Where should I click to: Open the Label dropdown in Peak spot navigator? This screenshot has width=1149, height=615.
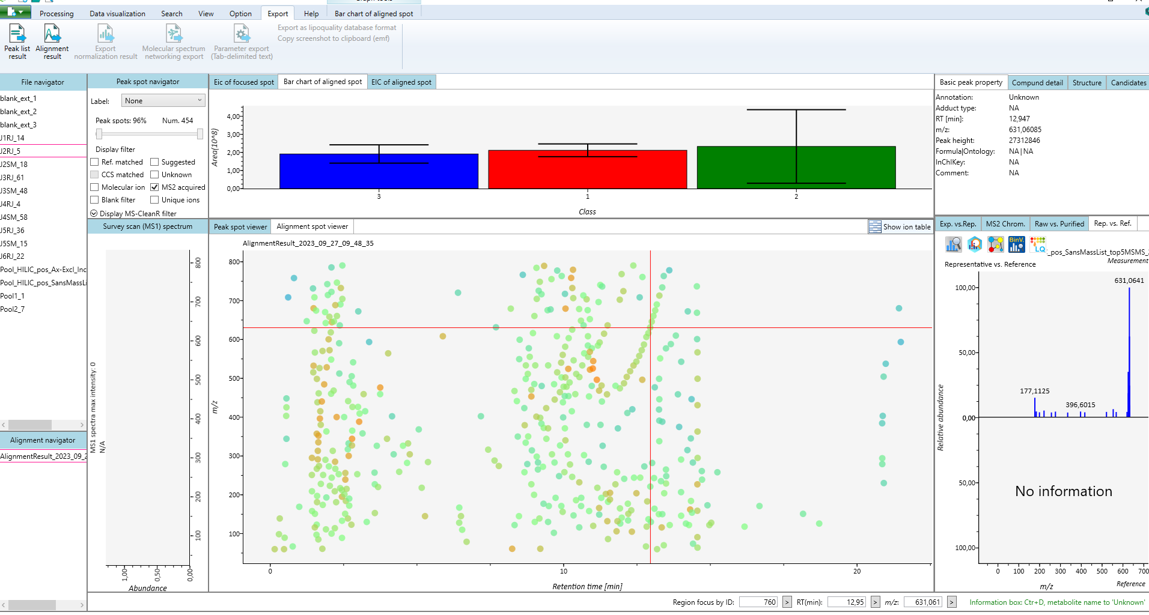tap(162, 100)
